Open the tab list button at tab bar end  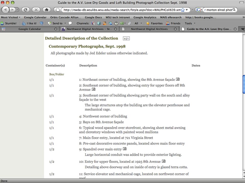243,29
